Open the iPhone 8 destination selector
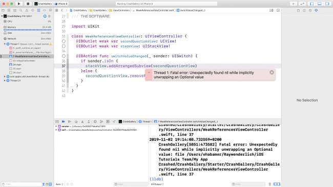Screen dimensions: 333x187 coord(61,4)
